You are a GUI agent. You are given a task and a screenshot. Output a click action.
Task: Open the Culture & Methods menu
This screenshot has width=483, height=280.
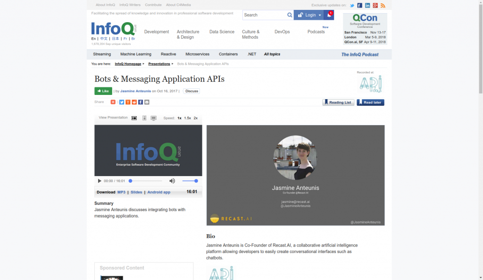tap(251, 34)
